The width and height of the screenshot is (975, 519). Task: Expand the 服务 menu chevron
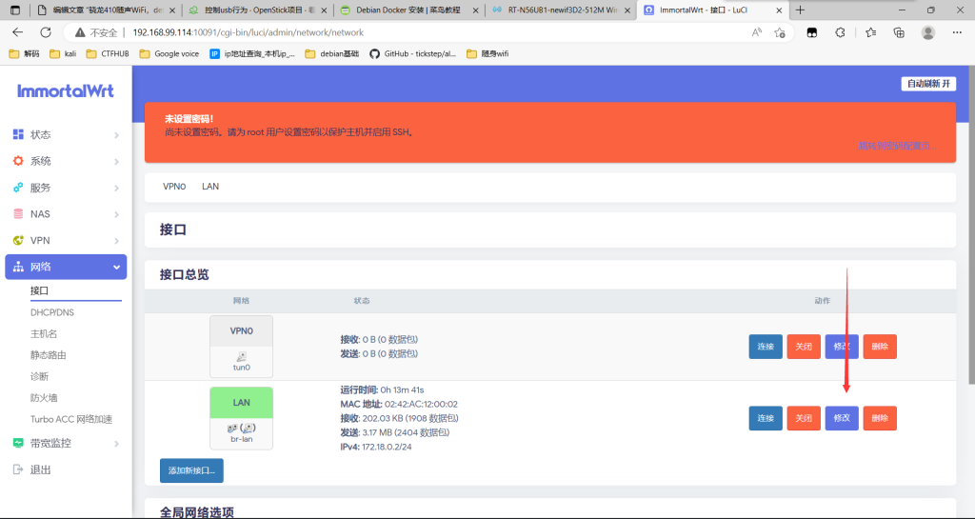116,189
